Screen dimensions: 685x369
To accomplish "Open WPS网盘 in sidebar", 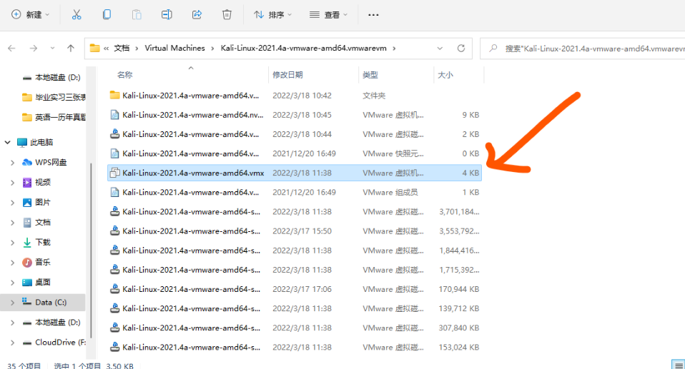I will tap(44, 162).
